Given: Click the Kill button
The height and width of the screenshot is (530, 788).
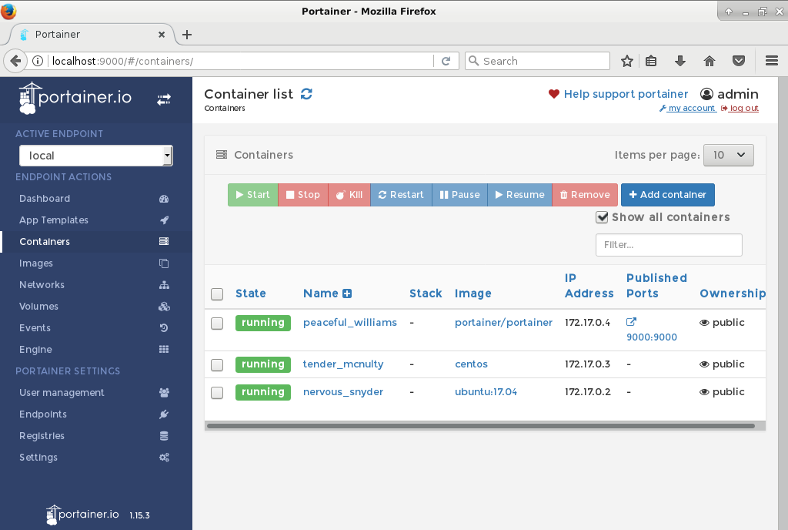Looking at the screenshot, I should [x=349, y=195].
